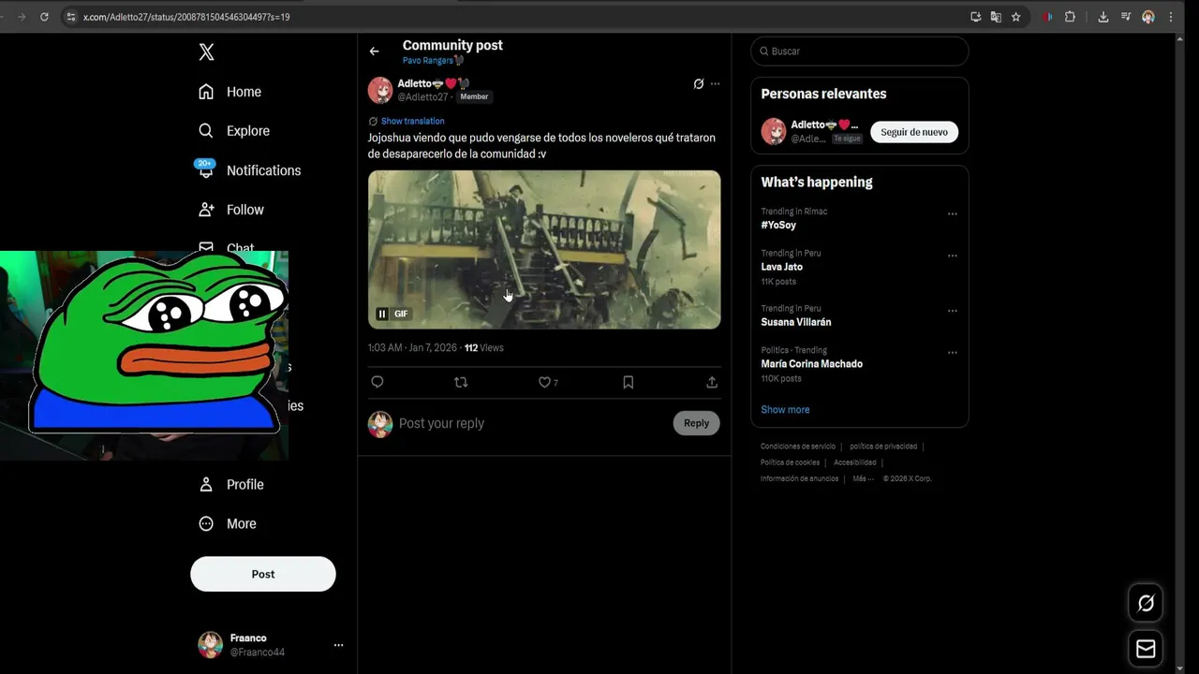Click the share upload icon
Viewport: 1199px width, 674px height.
point(712,382)
